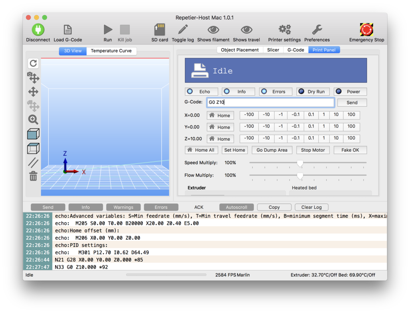Click the Fake OK button
410x313 pixels.
(350, 150)
